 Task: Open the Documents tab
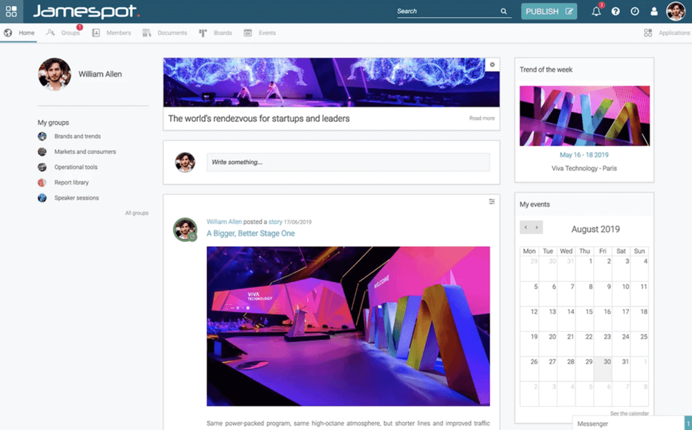click(x=165, y=32)
